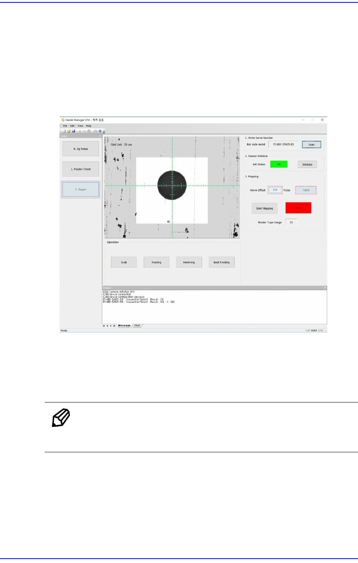Click the Feeder Manager app title icon

coord(63,120)
